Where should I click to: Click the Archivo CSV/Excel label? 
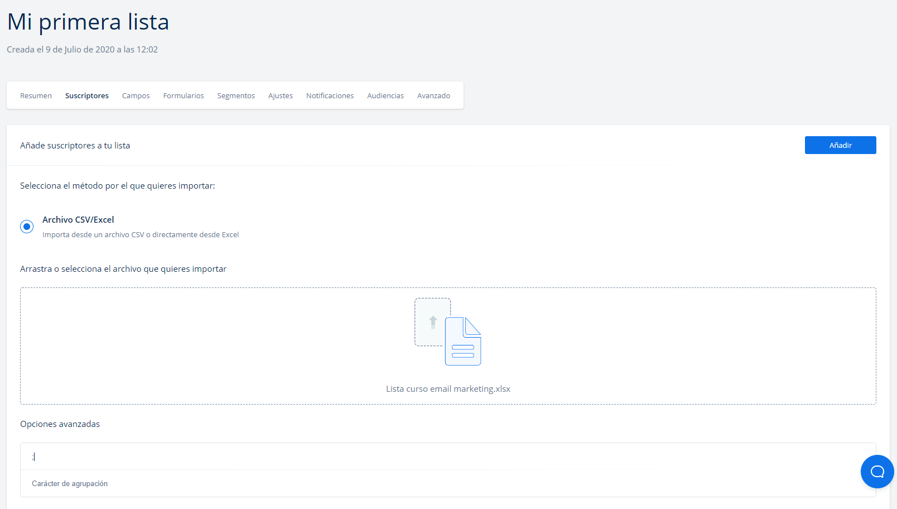click(78, 220)
